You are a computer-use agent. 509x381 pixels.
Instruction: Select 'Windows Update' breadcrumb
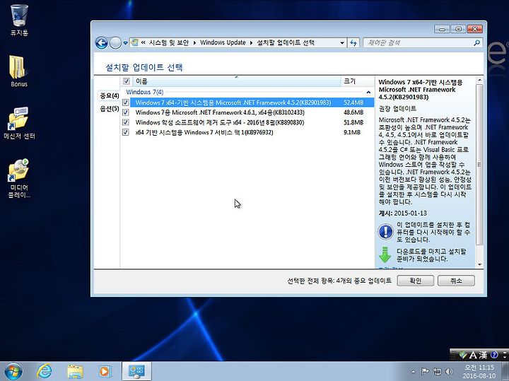(223, 42)
